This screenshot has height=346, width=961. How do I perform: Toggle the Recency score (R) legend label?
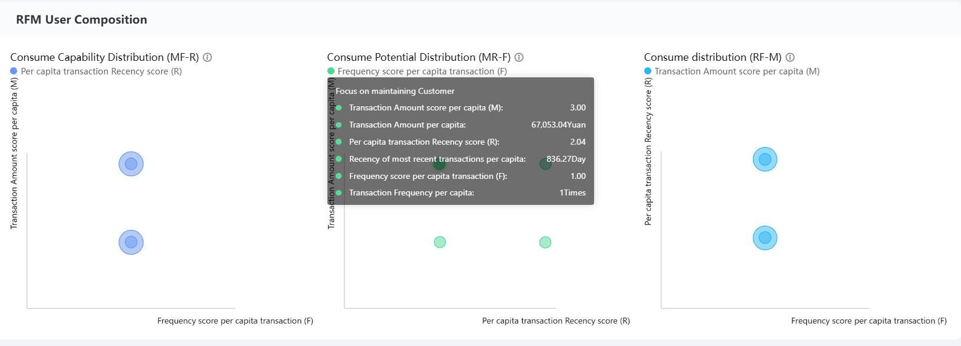(x=101, y=71)
